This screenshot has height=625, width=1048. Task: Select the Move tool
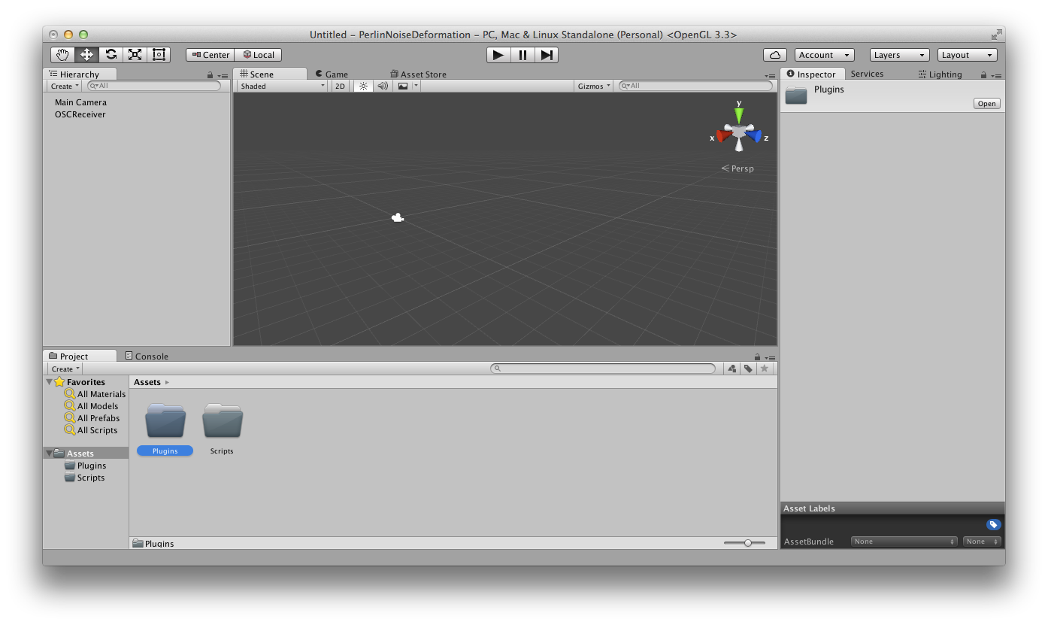[86, 55]
